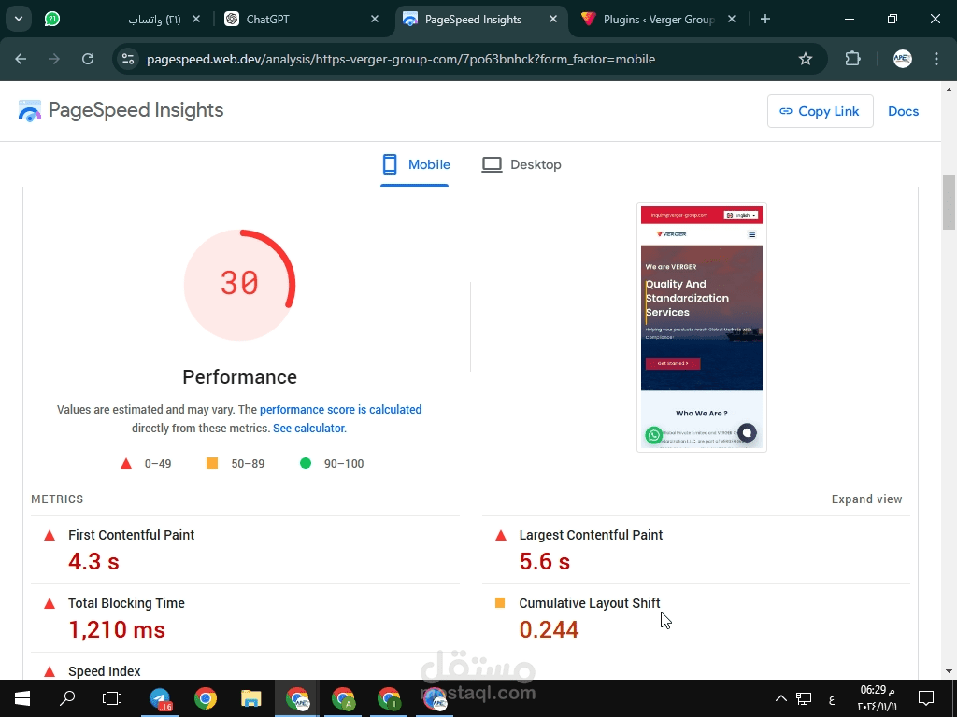Open the tab search dropdown arrow
This screenshot has height=717, width=957.
pyautogui.click(x=19, y=19)
